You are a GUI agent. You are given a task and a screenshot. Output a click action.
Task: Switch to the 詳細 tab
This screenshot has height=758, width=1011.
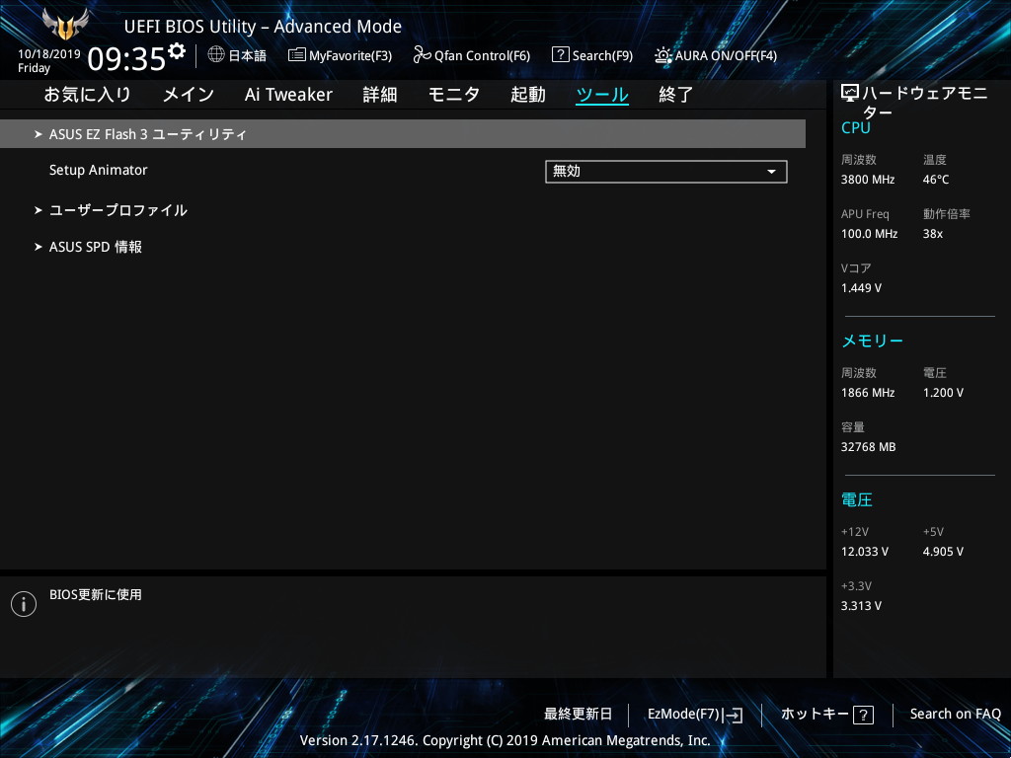pos(380,95)
